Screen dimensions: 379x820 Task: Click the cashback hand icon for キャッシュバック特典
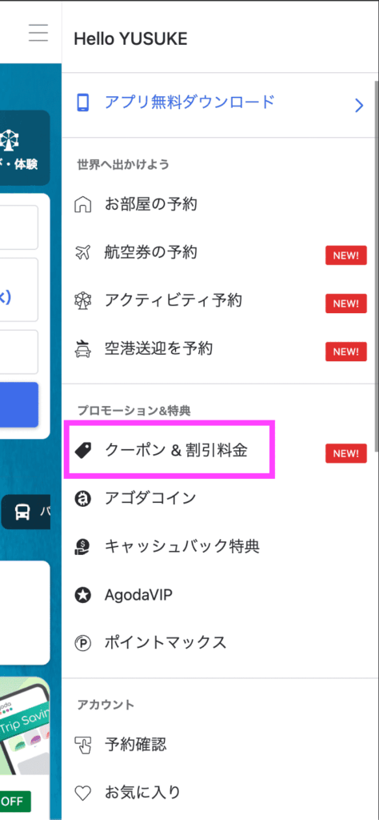point(83,547)
